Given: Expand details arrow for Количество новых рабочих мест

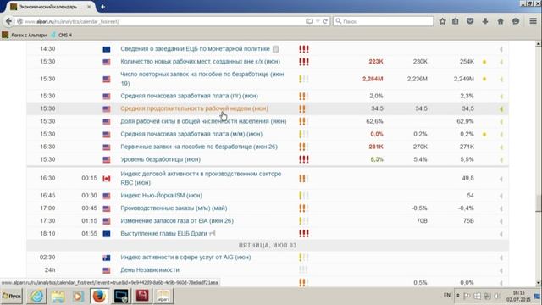Looking at the screenshot, I should click(501, 62).
